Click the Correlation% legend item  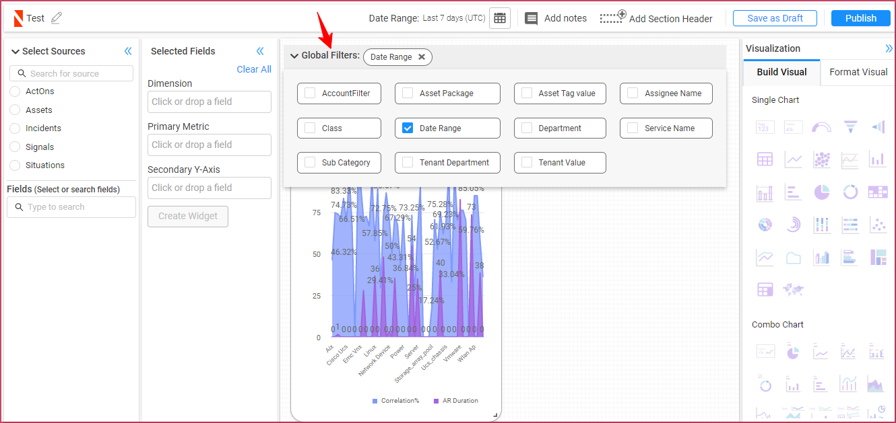click(395, 401)
